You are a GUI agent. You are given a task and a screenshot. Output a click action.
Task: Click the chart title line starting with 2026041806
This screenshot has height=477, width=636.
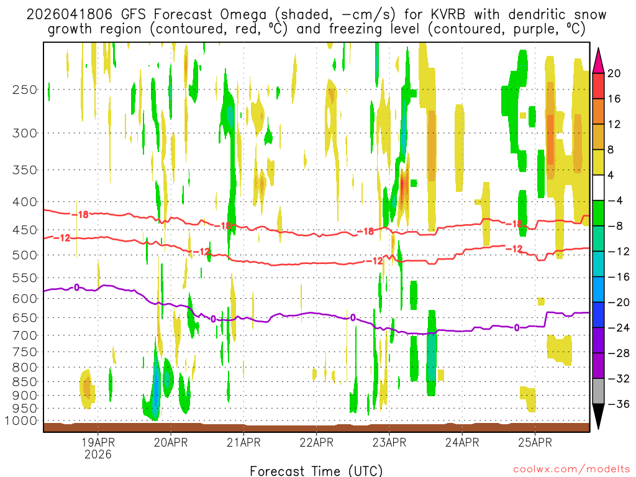tap(316, 15)
